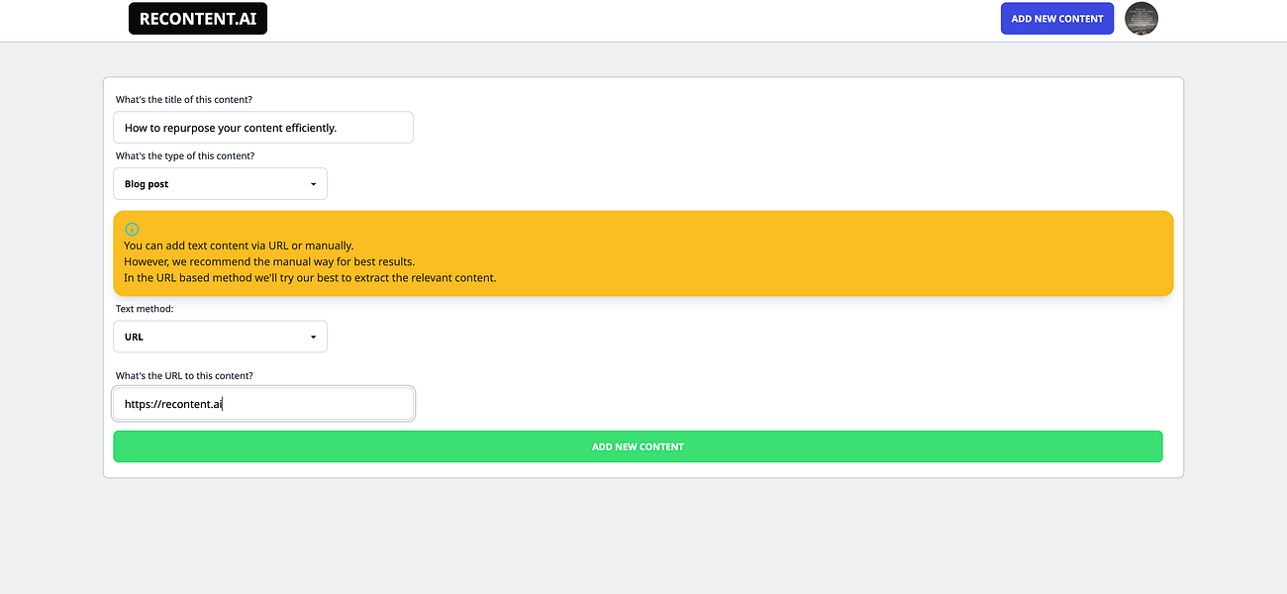The image size is (1287, 594).
Task: Click the blue ADD NEW CONTENT header button
Action: [1057, 19]
